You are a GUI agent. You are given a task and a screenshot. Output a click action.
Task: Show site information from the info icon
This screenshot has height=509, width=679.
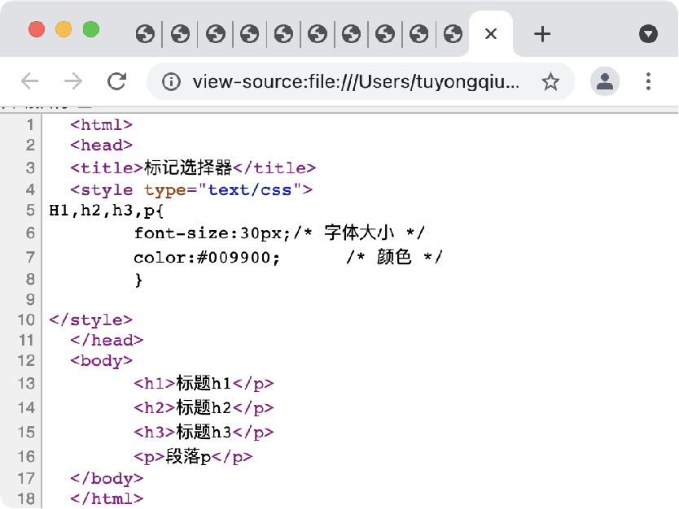click(171, 81)
